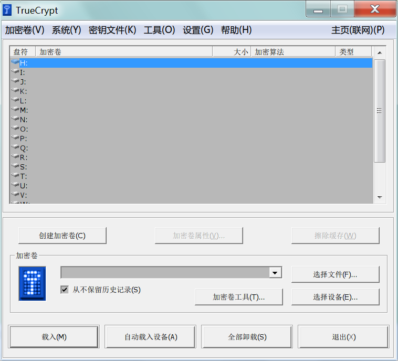Open the 密钥文件(K) menu
Screen dimensions: 398x361
pos(112,30)
